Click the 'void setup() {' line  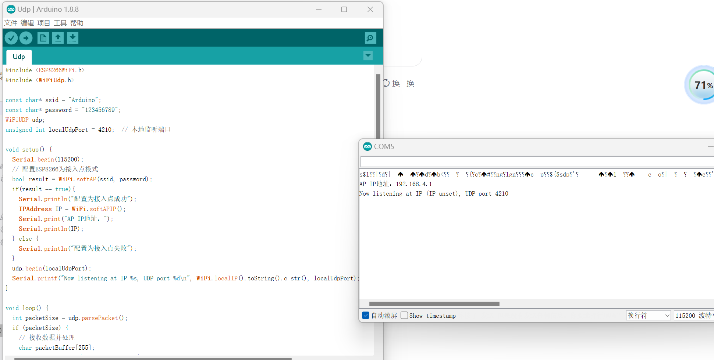(29, 149)
